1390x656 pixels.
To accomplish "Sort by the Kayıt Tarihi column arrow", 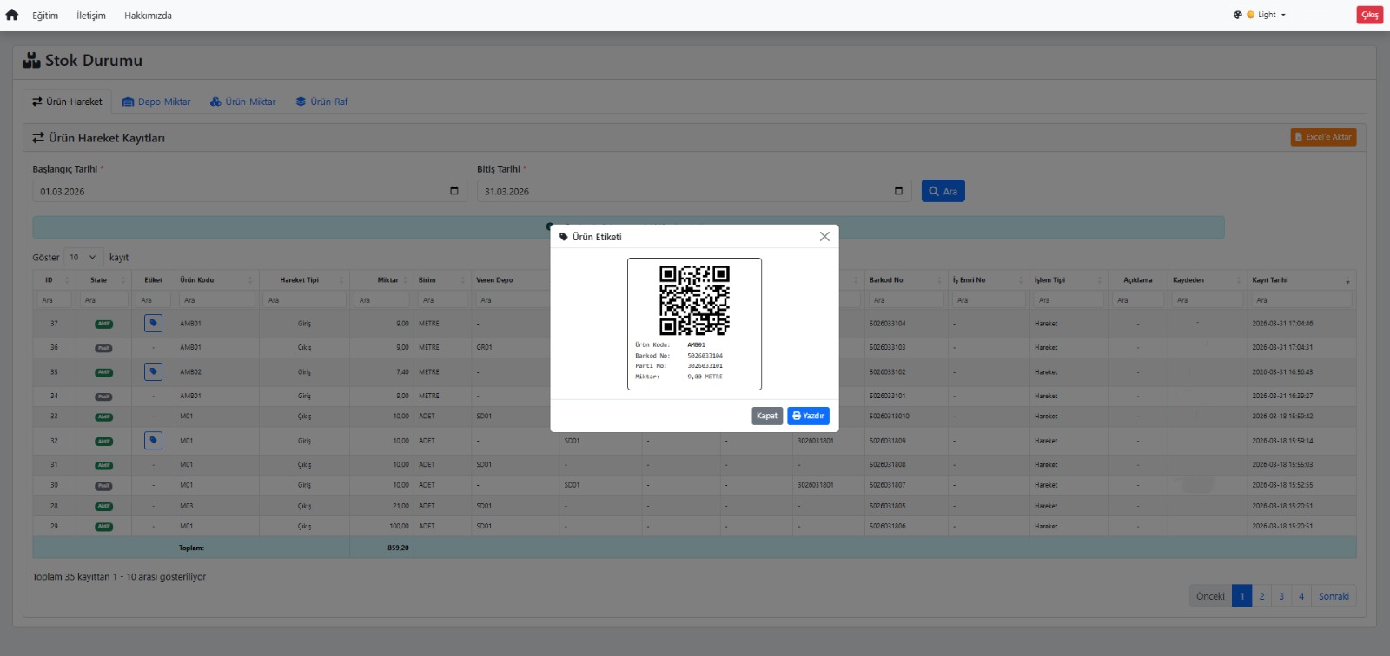I will pyautogui.click(x=1348, y=281).
